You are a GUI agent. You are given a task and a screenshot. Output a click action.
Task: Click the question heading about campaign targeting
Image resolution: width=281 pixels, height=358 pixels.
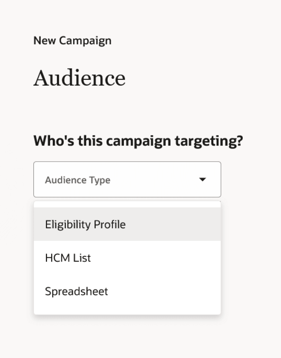click(x=138, y=140)
